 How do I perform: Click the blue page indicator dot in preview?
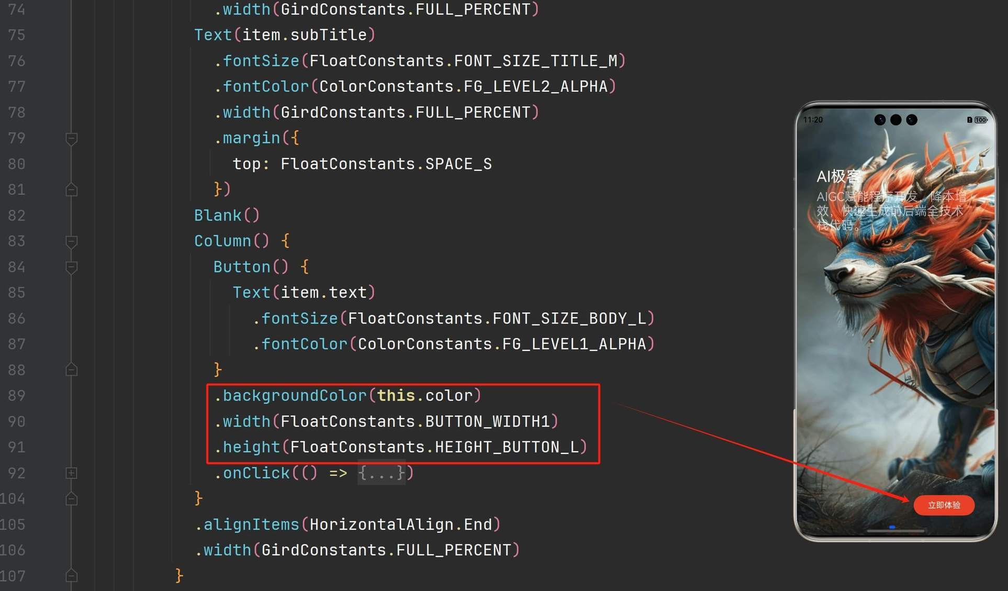coord(892,527)
